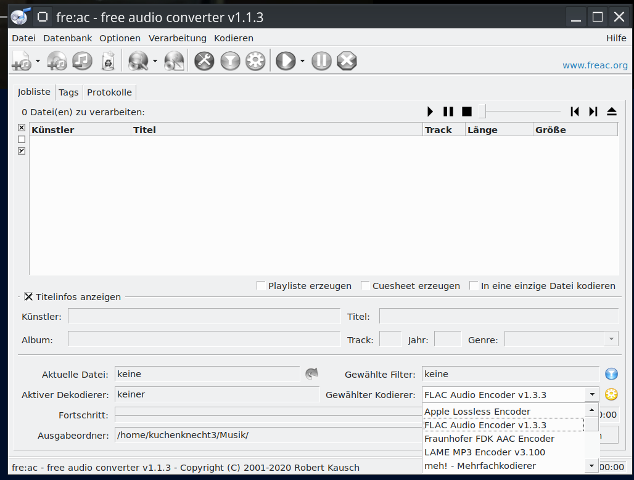Click the Album input field
This screenshot has width=634, height=480.
click(x=204, y=340)
